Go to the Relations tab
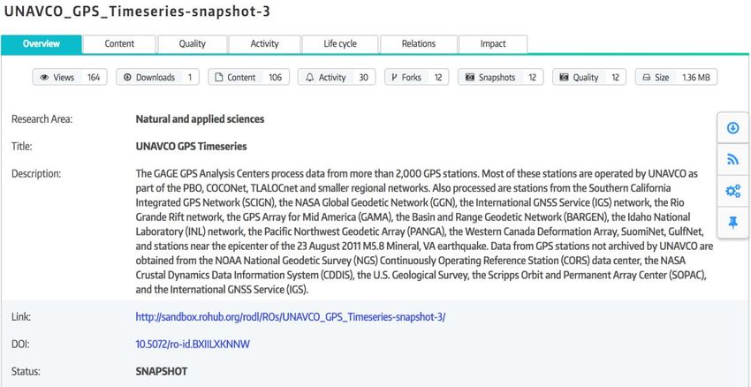751x387 pixels. tap(419, 44)
